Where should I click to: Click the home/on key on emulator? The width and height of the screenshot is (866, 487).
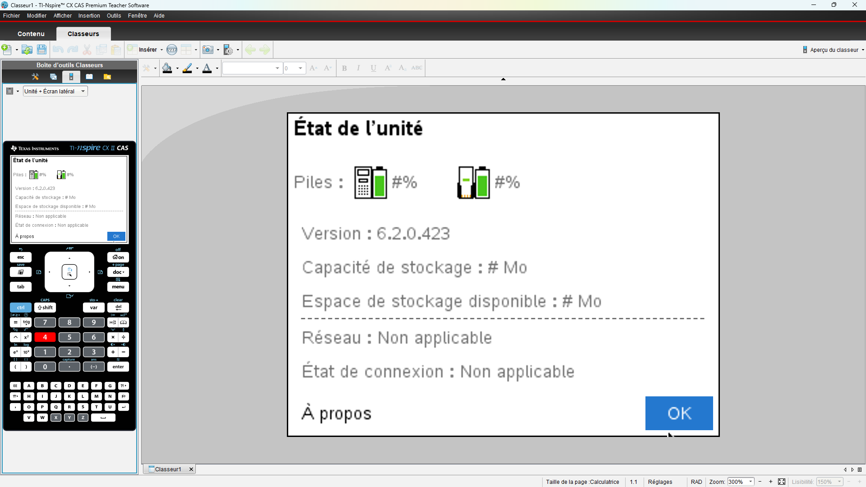118,257
